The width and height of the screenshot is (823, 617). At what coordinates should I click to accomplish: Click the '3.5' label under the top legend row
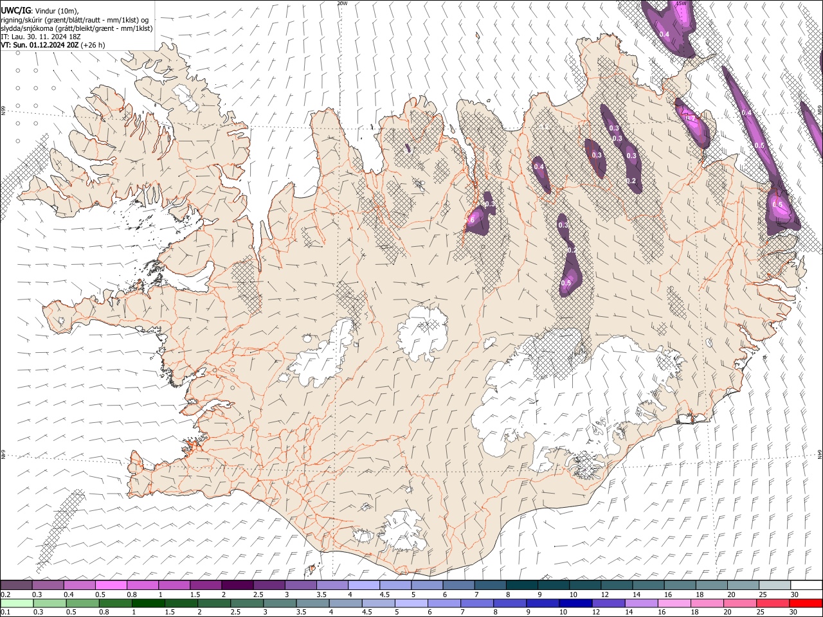click(321, 595)
